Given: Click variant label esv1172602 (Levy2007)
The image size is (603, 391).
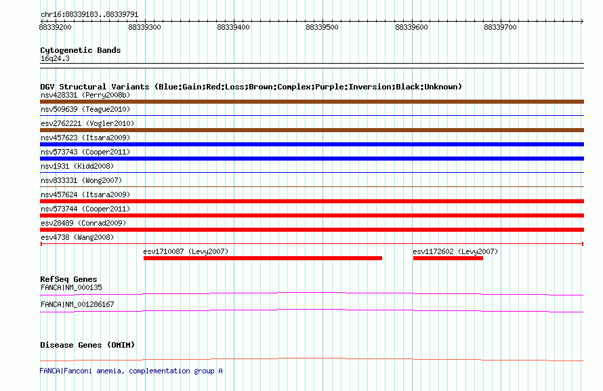Looking at the screenshot, I should pos(455,251).
